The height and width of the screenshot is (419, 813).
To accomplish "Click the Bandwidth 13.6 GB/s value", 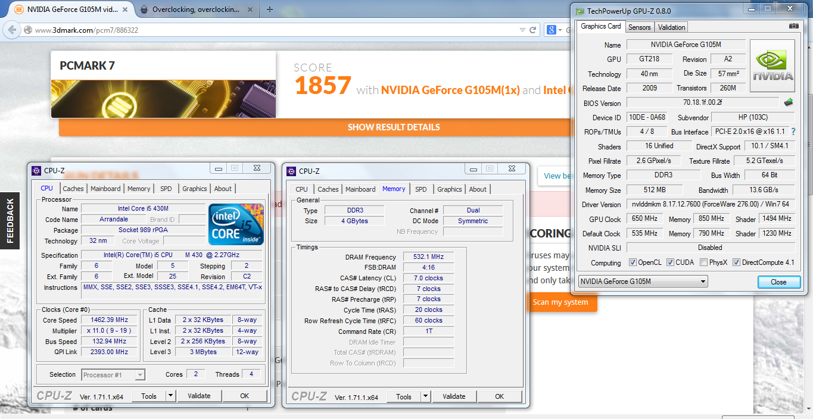I will pyautogui.click(x=764, y=190).
